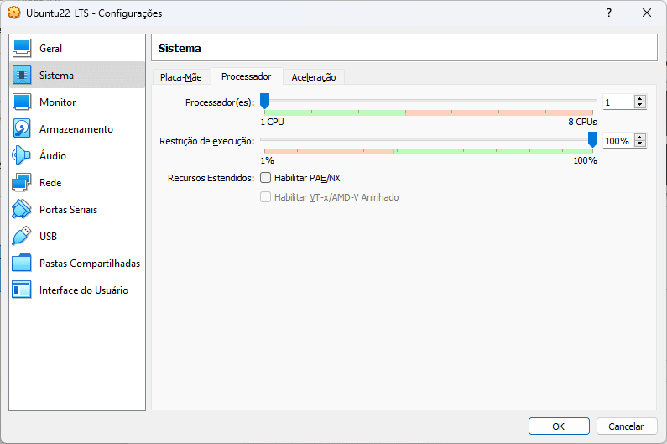Image resolution: width=667 pixels, height=444 pixels.
Task: Click the Cancelar button
Action: 626,426
